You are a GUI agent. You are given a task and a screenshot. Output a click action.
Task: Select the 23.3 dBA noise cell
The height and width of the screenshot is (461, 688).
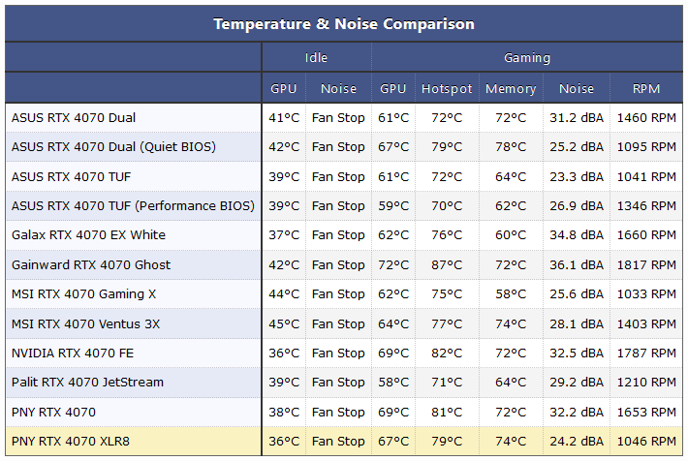click(x=577, y=177)
